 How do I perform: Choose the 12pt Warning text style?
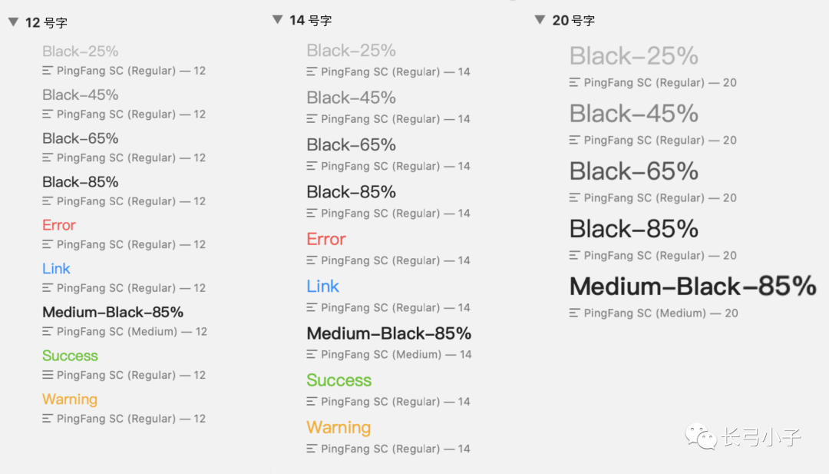pyautogui.click(x=70, y=399)
